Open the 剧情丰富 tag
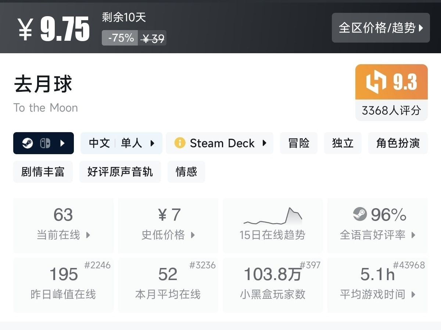This screenshot has height=330, width=441. tap(43, 172)
